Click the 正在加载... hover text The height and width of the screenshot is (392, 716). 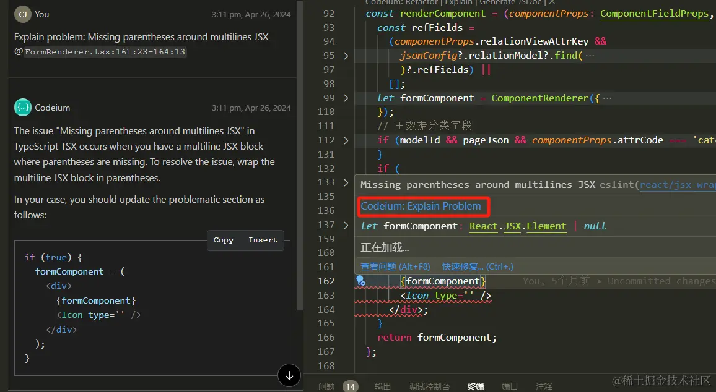point(385,247)
